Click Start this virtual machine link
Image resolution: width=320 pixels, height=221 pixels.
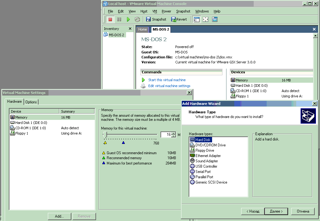167,80
